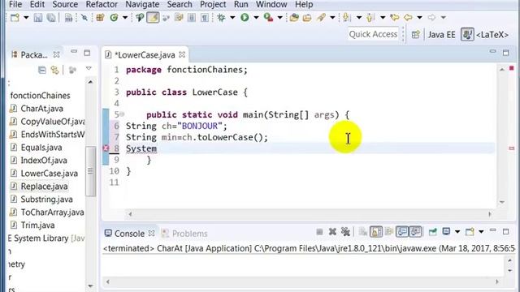Click the Save toolbar icon

coord(38,18)
